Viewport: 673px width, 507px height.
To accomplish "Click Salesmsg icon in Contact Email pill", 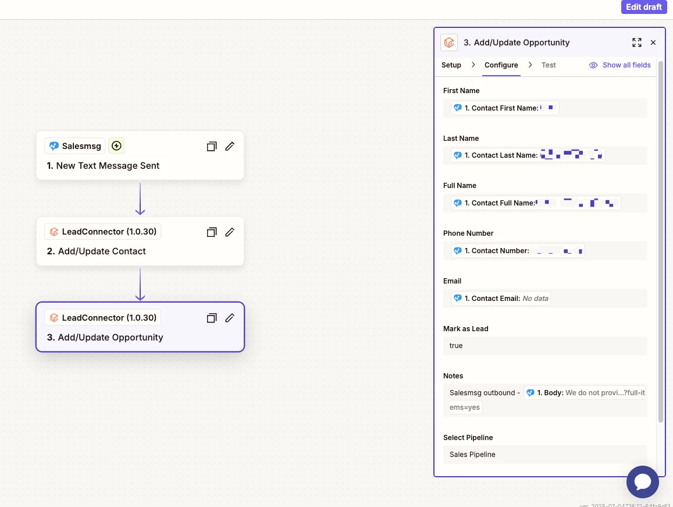I will tap(458, 298).
